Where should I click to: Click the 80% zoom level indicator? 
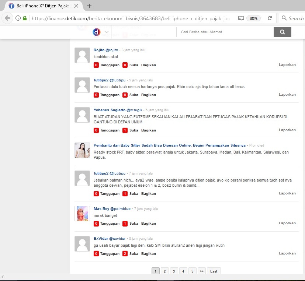253,18
